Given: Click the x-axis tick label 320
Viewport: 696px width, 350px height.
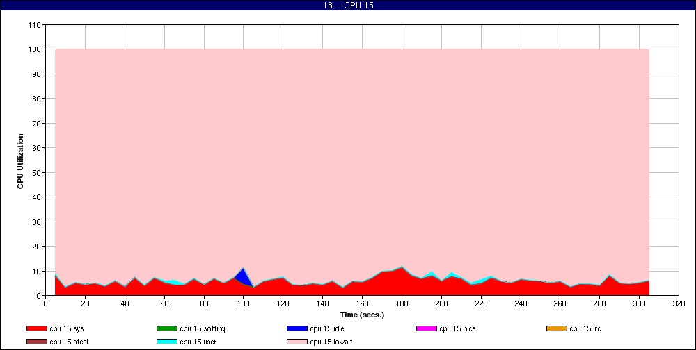Looking at the screenshot, I should point(679,304).
